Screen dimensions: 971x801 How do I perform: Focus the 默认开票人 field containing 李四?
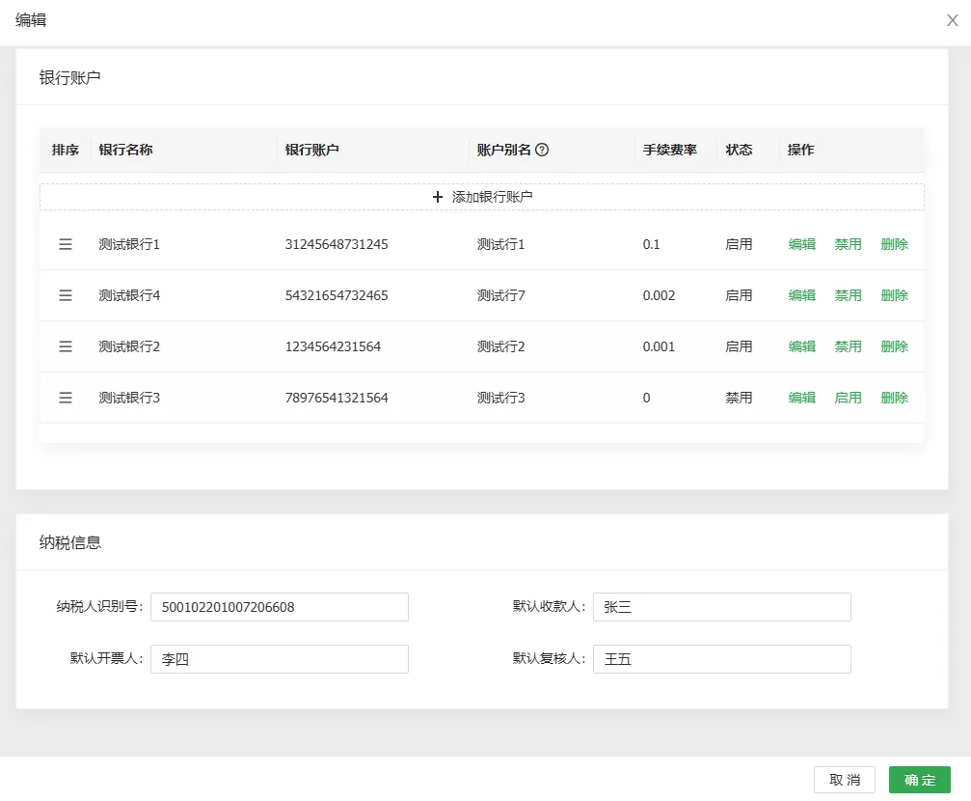tap(280, 659)
